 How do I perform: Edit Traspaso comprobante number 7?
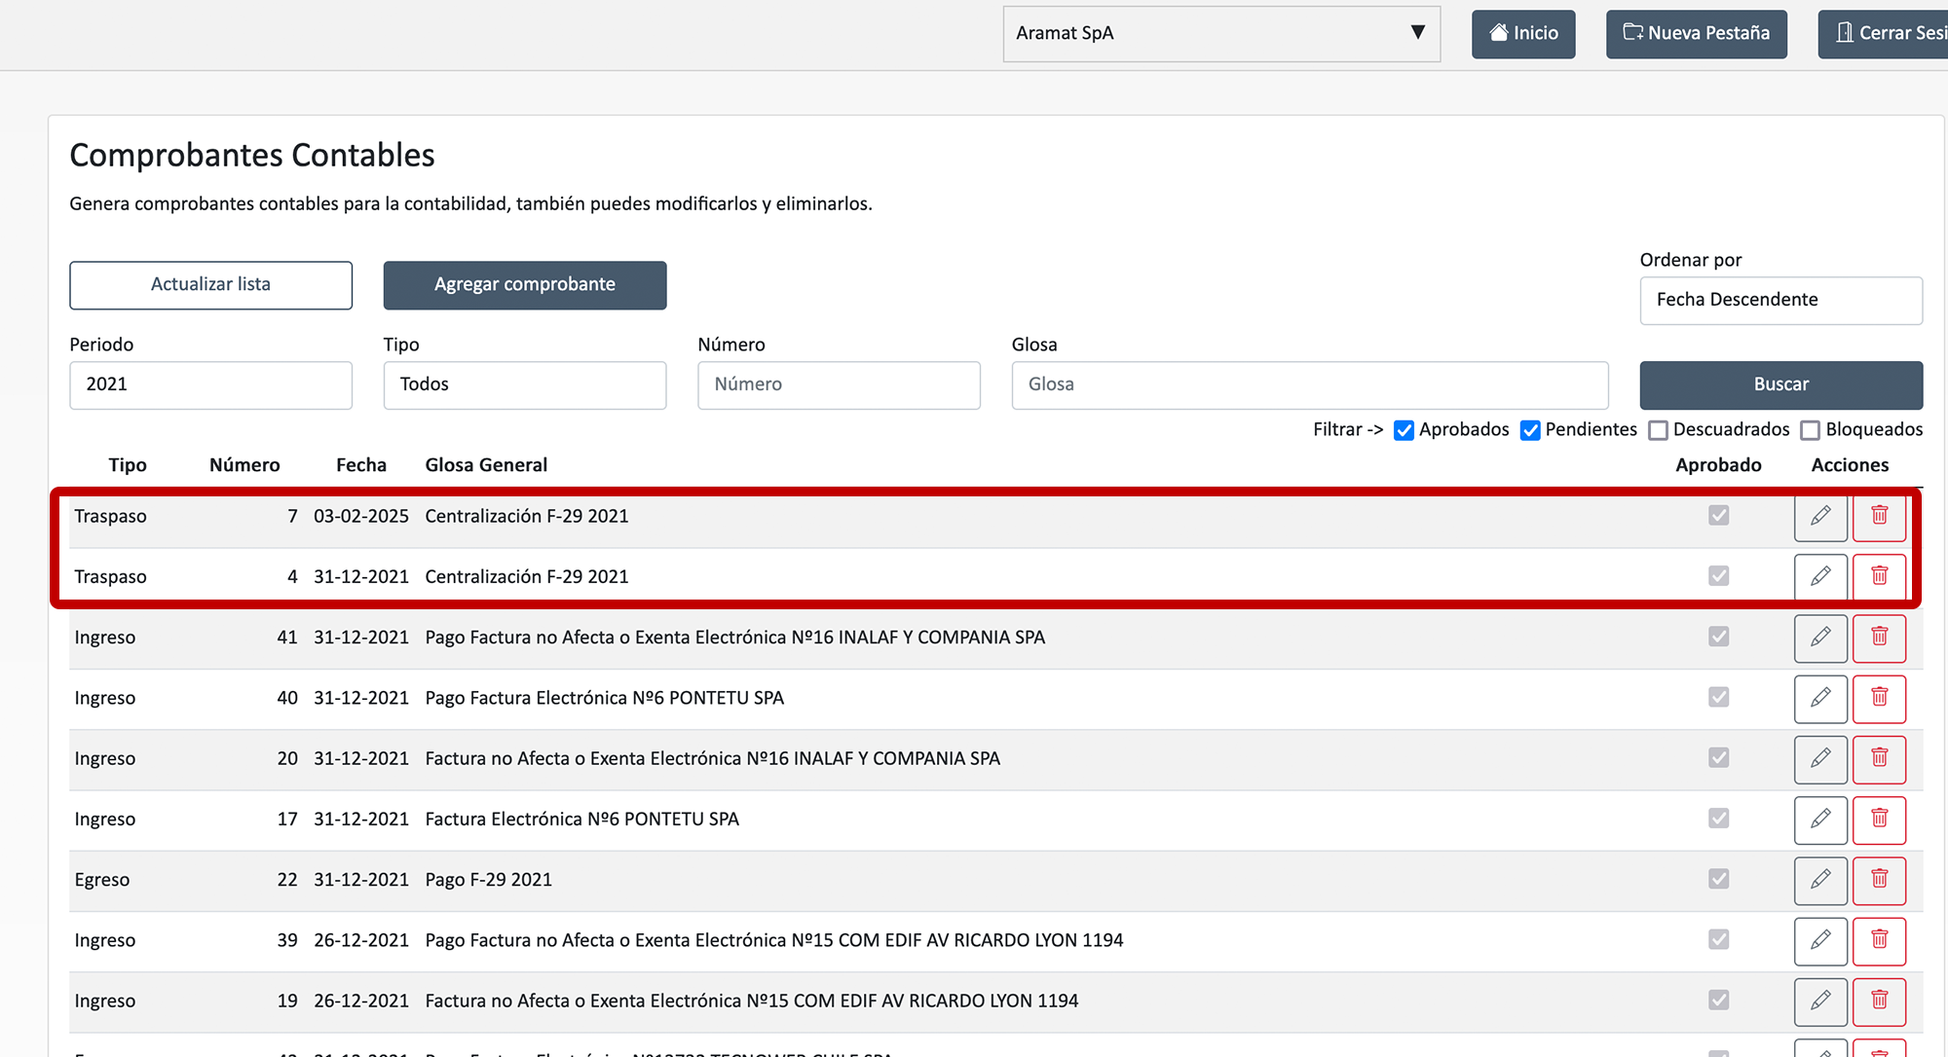click(x=1819, y=516)
